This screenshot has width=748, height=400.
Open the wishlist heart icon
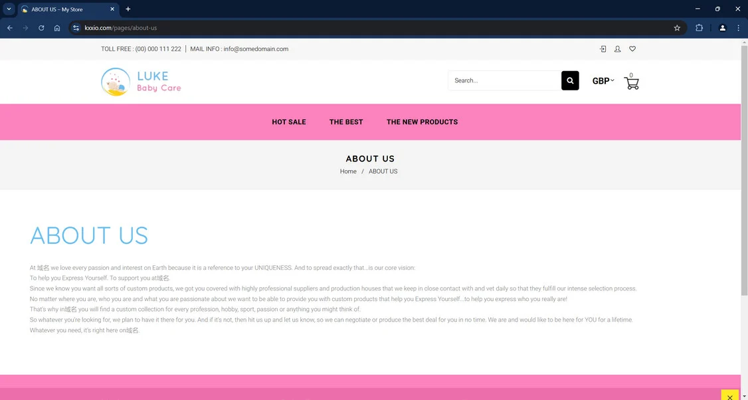click(632, 49)
